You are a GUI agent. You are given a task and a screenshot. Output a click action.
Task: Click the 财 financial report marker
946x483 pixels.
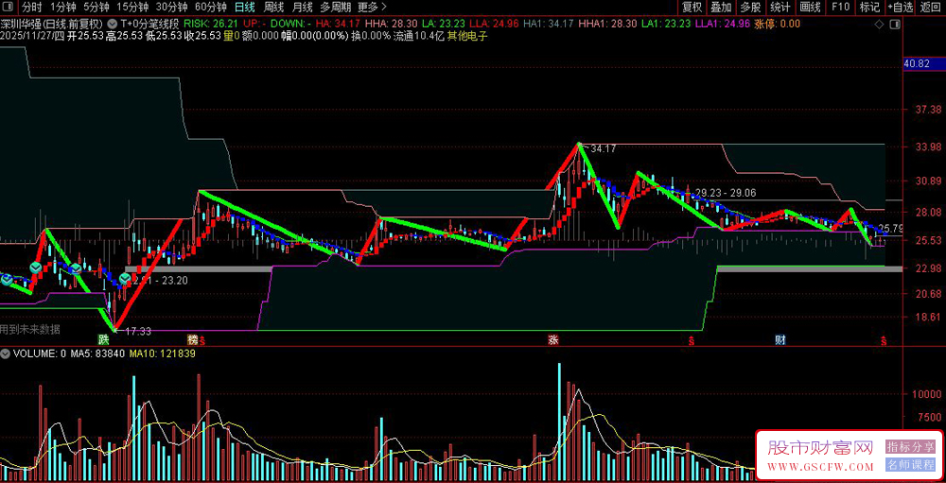(780, 339)
